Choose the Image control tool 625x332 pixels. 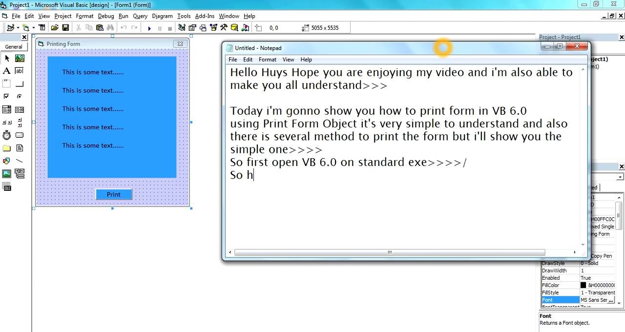(x=7, y=173)
